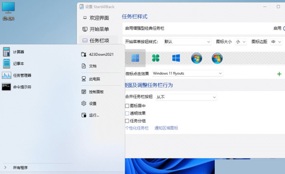Open 此电脑 in the start menu list
The image size is (285, 174).
tap(91, 79)
